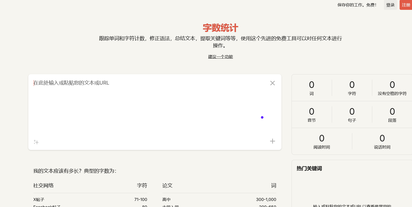Click the sparkle AI icon in the text box
The width and height of the screenshot is (412, 207).
click(x=36, y=142)
